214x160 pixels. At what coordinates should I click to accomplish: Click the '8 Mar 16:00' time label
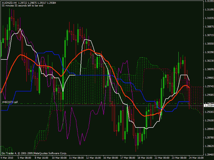[x=41, y=158]
